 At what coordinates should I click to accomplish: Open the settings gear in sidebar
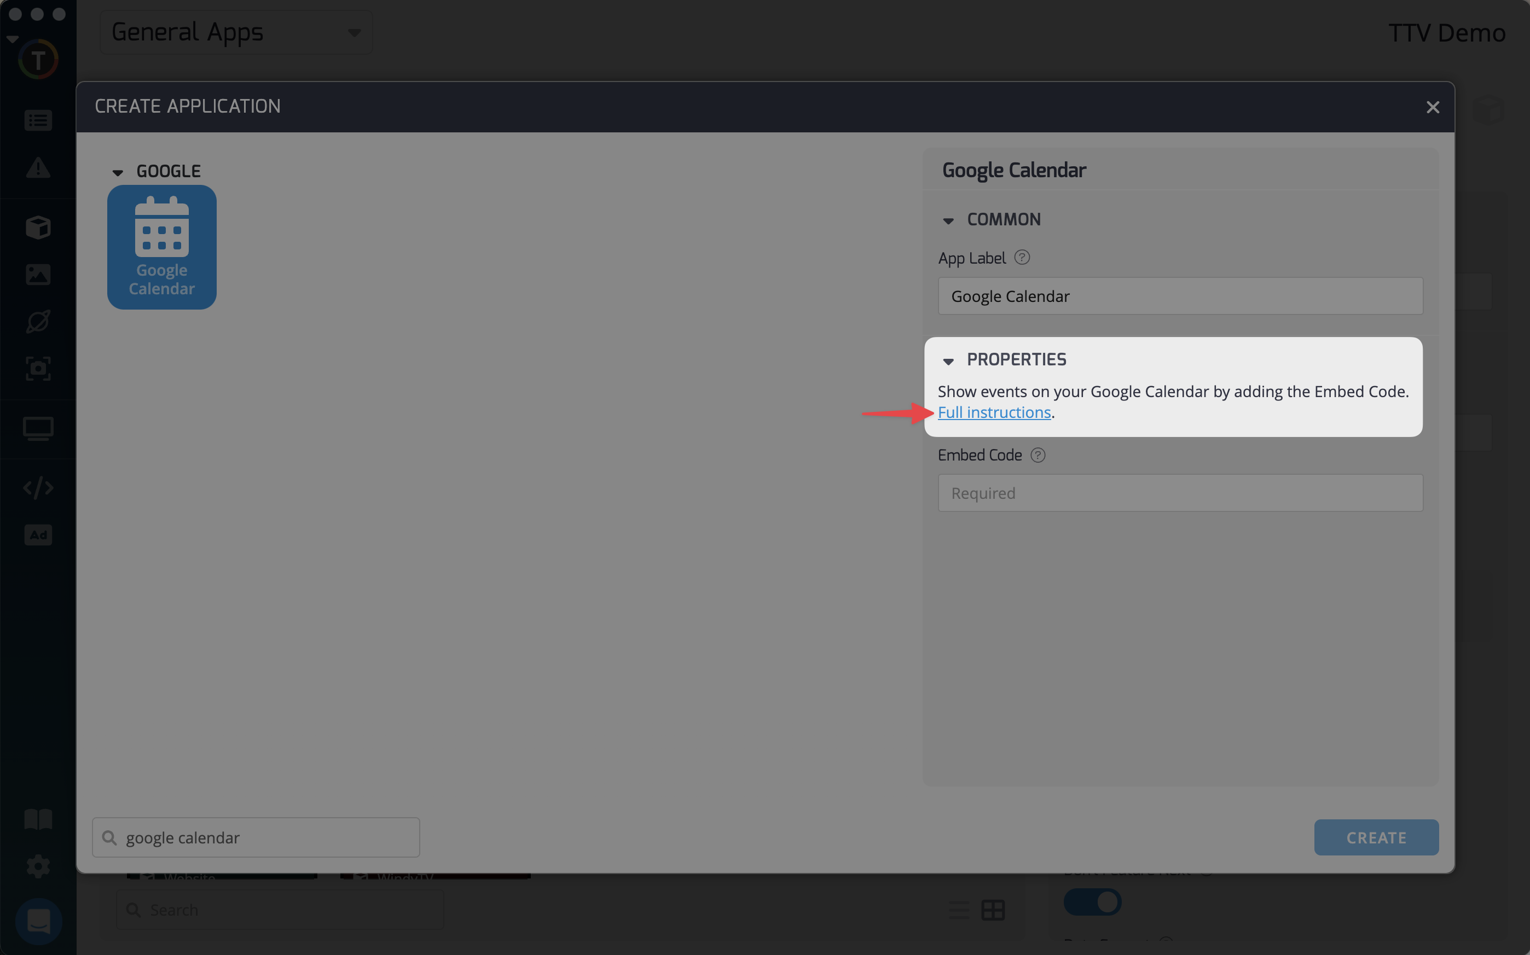pyautogui.click(x=38, y=866)
